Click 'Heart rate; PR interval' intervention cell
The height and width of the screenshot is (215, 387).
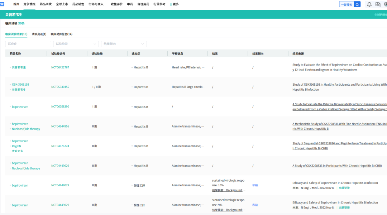[x=188, y=67]
